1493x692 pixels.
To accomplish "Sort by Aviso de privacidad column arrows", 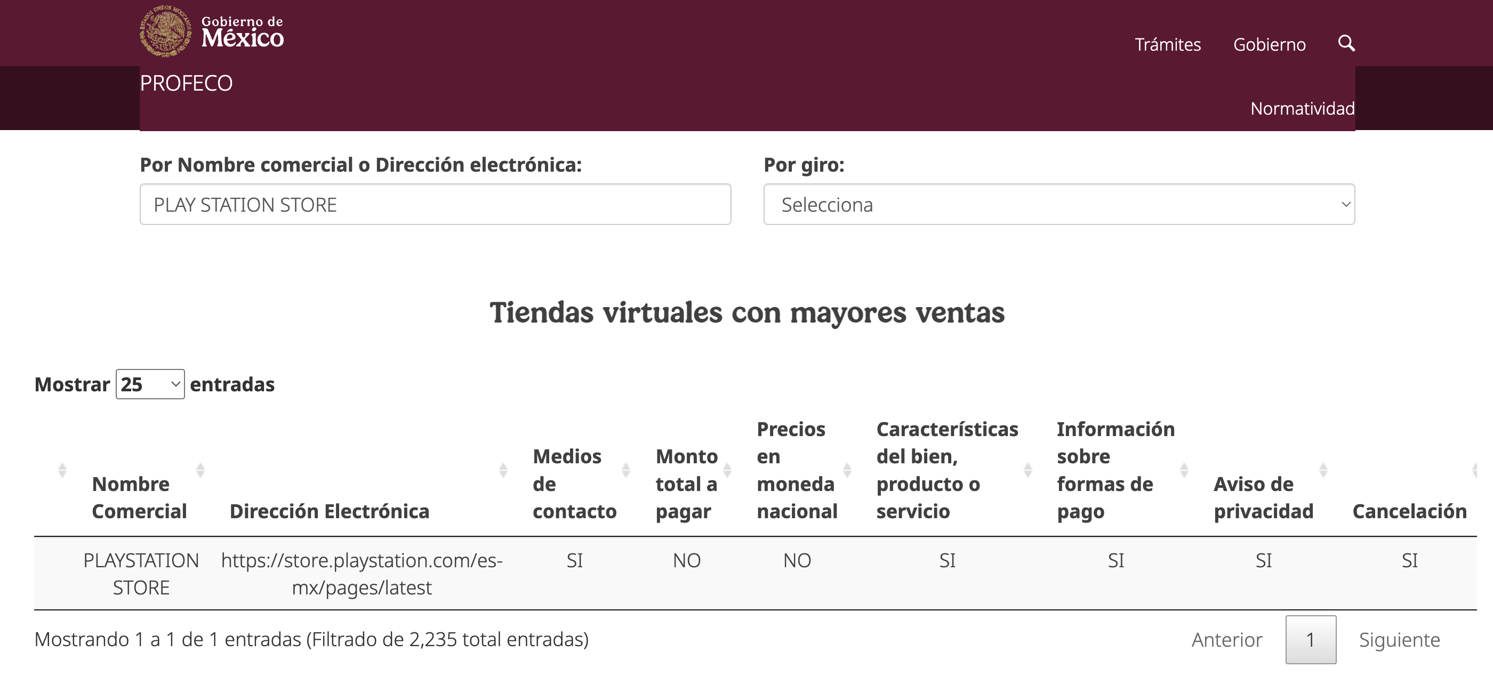I will coord(1324,470).
